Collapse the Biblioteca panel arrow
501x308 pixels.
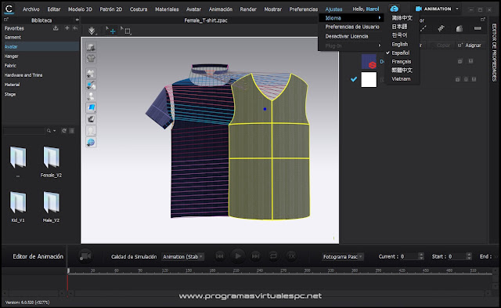[x=77, y=20]
